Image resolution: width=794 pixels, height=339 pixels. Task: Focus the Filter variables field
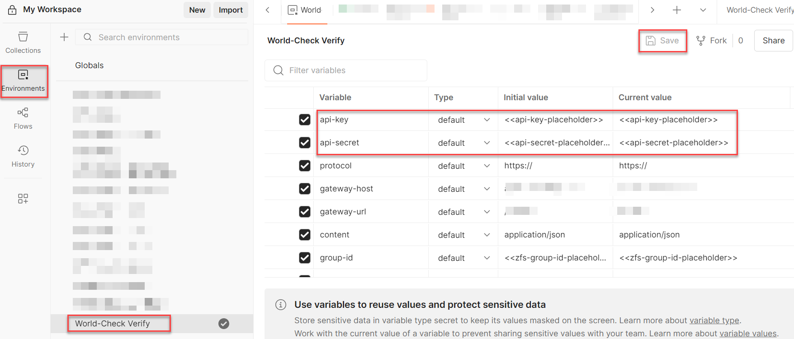(x=346, y=70)
